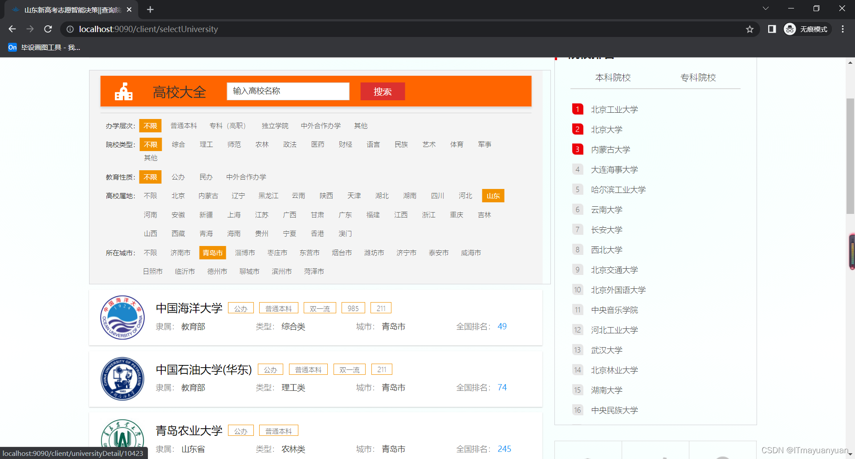Open the 中国石油大学(华东) title link
The image size is (855, 459).
pos(204,369)
